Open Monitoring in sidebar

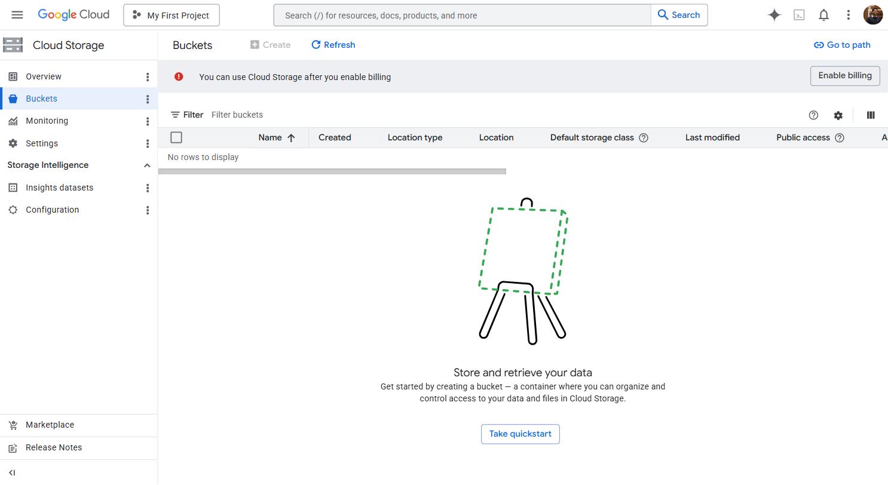tap(47, 121)
